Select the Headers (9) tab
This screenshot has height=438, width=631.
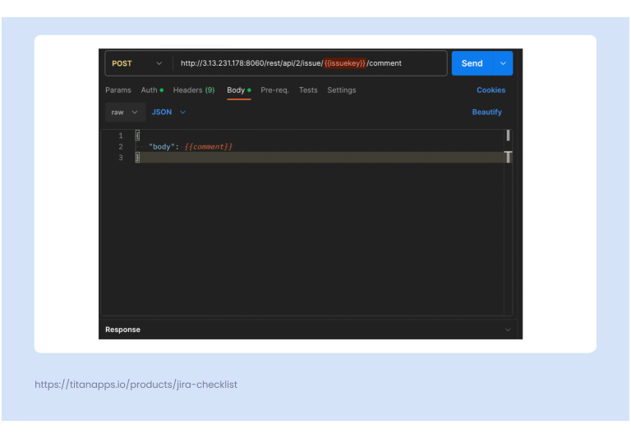(x=194, y=90)
